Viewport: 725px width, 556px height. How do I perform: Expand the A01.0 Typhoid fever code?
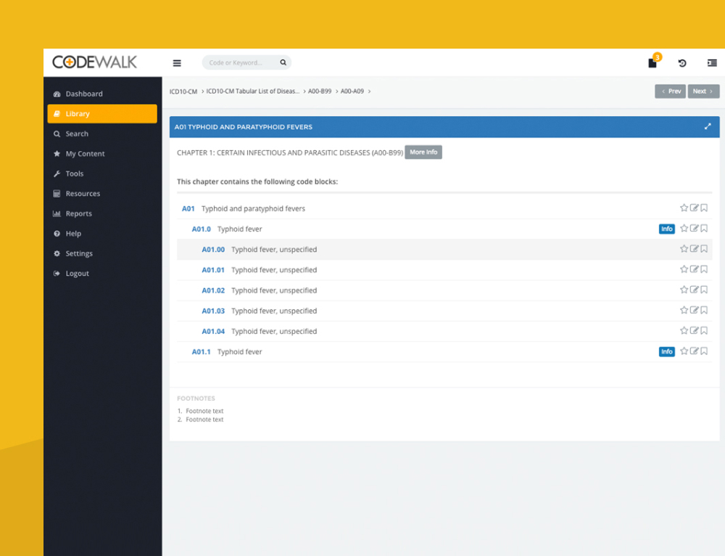[201, 229]
